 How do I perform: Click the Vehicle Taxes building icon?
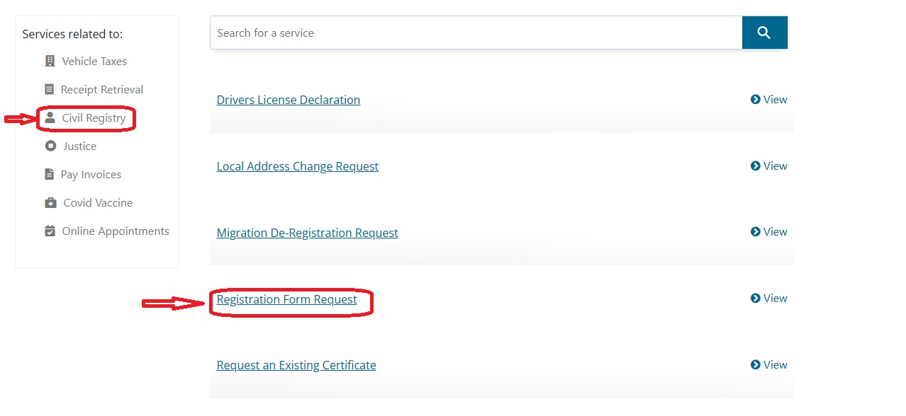[x=50, y=62]
